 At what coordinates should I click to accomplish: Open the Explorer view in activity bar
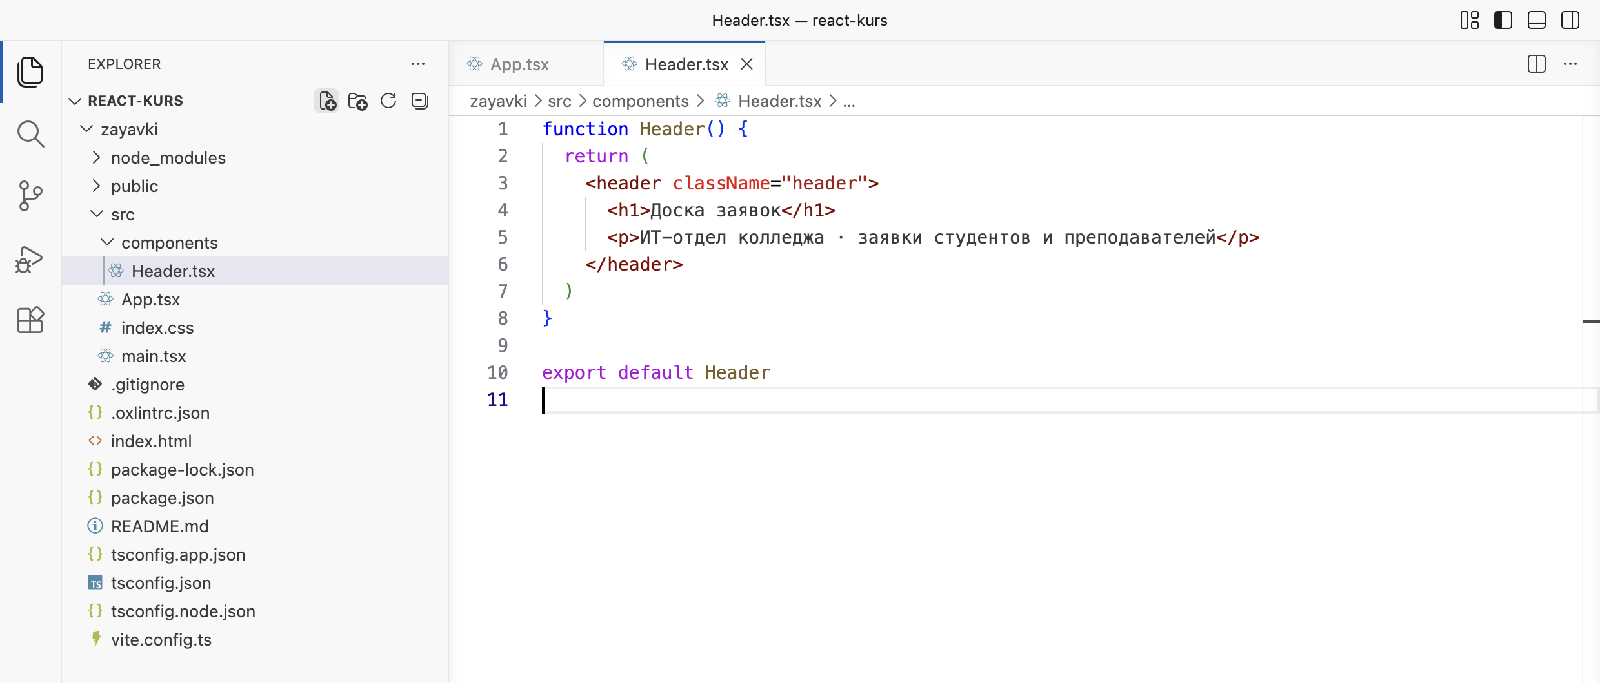click(30, 72)
